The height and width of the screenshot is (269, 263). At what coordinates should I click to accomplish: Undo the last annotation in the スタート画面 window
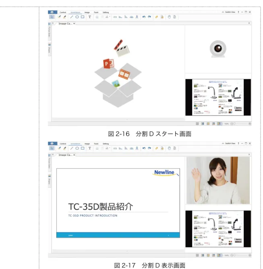144,17
